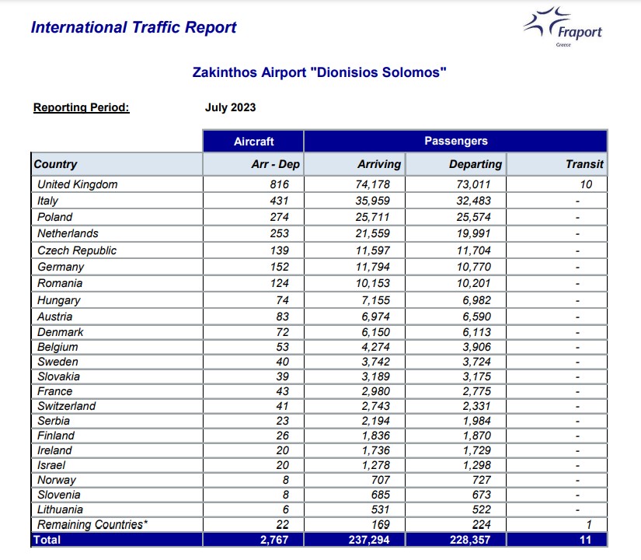This screenshot has width=641, height=560.
Task: Click France arriving value 2,980
Action: (376, 391)
